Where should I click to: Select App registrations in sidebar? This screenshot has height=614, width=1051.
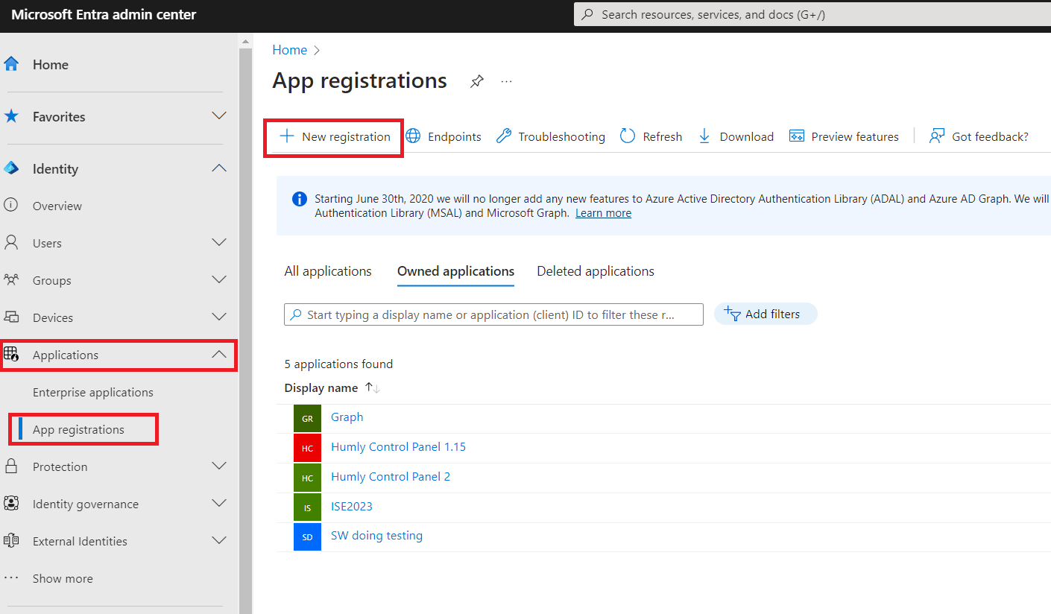pos(78,429)
